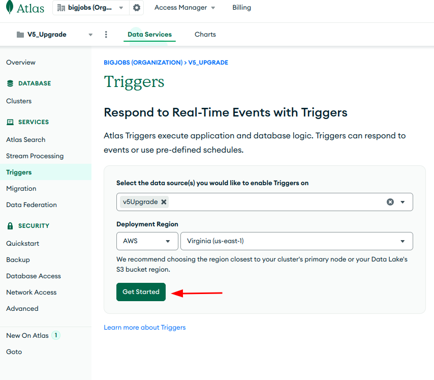The image size is (434, 380).
Task: Click inside the data sources selection field
Action: click(274, 202)
